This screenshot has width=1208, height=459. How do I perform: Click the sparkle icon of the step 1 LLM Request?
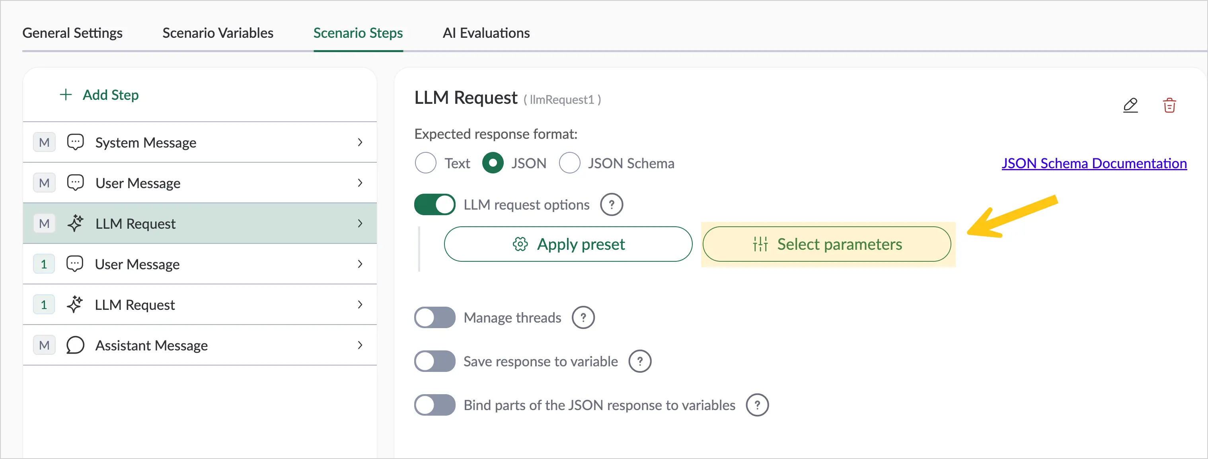point(74,304)
